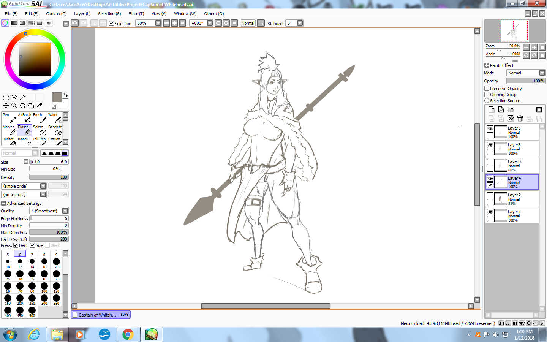
Task: Show Layer2 via its visibility box
Action: [x=490, y=195]
